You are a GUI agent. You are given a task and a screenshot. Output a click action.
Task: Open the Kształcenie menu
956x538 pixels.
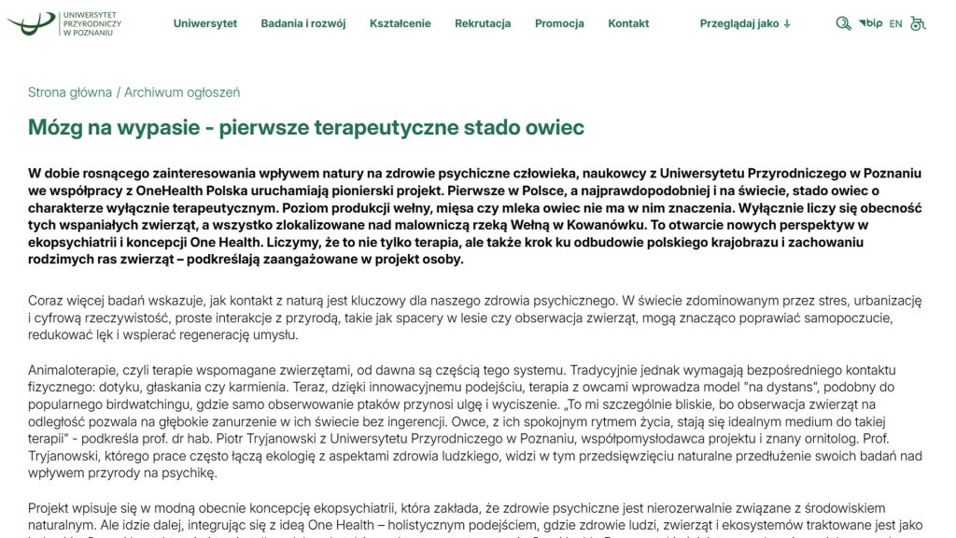pyautogui.click(x=400, y=23)
